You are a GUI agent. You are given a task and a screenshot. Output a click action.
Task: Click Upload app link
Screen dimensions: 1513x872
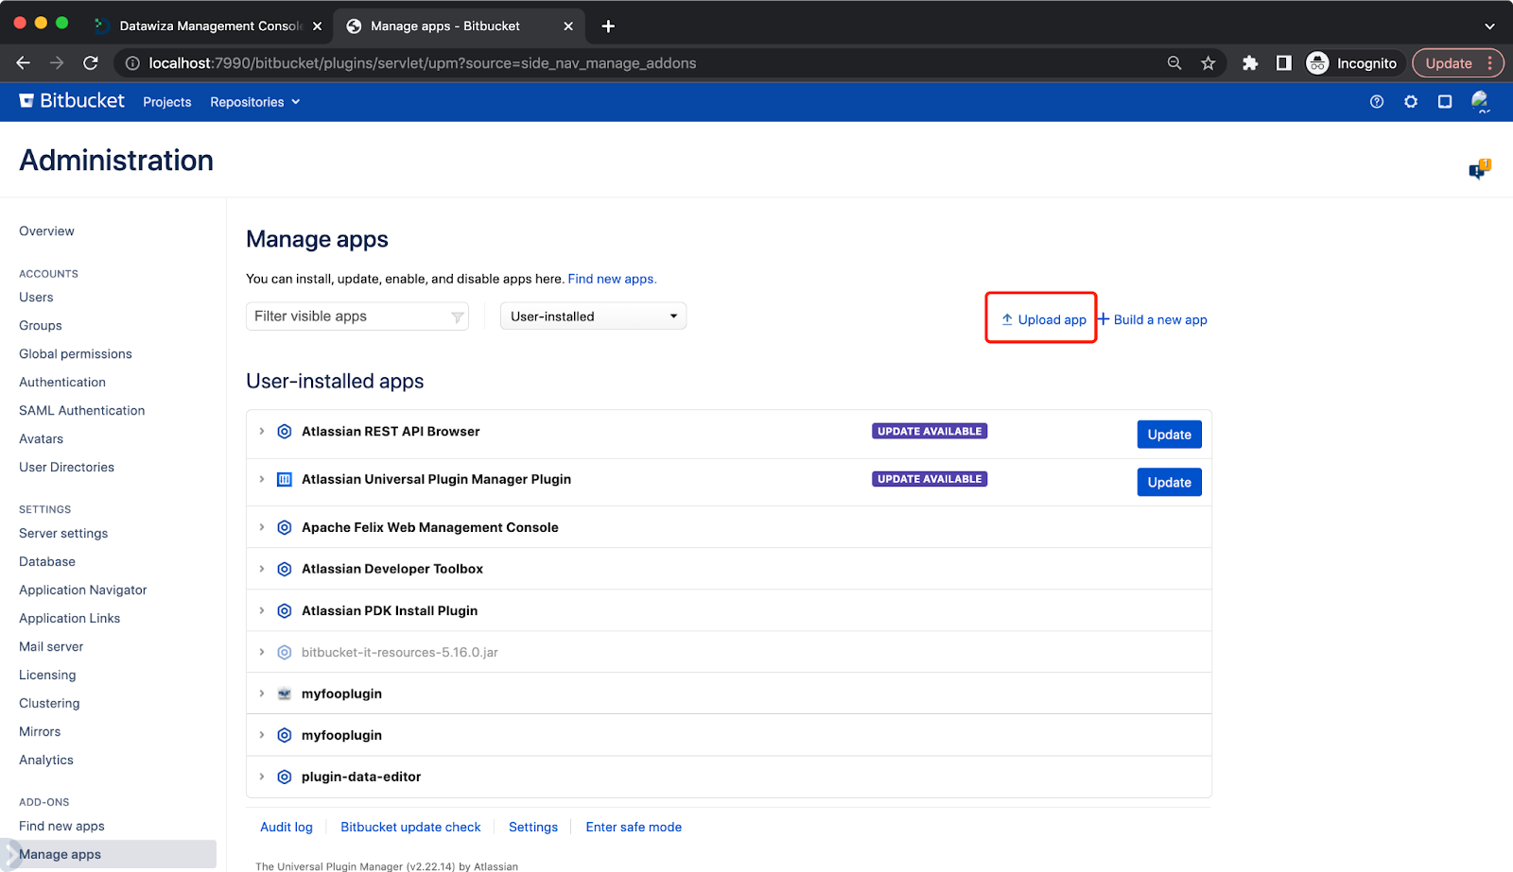(x=1044, y=319)
